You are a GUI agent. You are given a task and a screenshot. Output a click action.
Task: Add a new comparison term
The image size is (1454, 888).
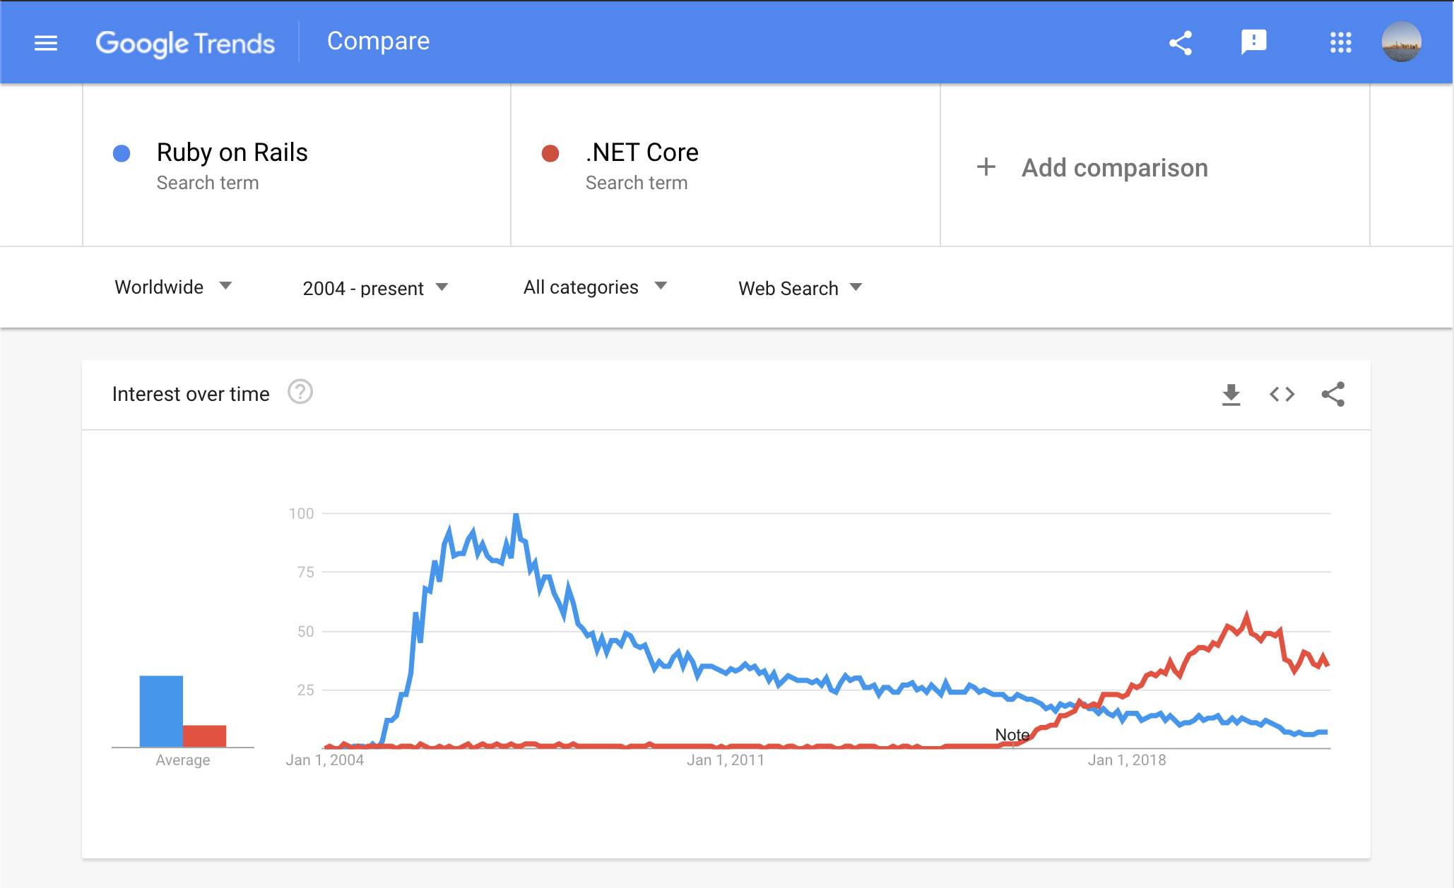click(x=1113, y=167)
